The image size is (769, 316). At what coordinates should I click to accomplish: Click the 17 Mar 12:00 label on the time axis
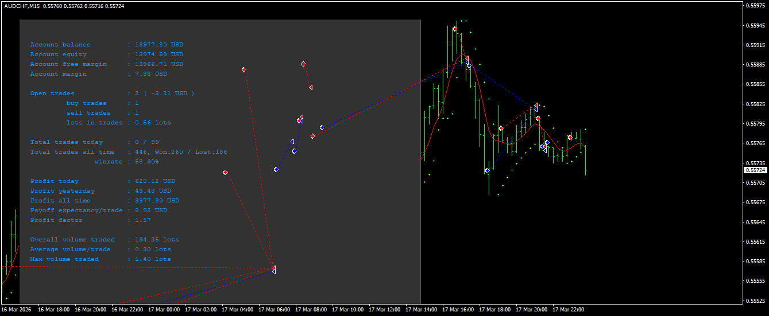tap(384, 310)
